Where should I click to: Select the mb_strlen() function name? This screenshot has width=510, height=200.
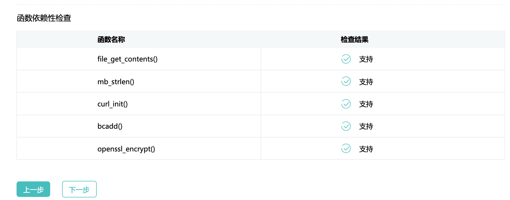coord(116,82)
